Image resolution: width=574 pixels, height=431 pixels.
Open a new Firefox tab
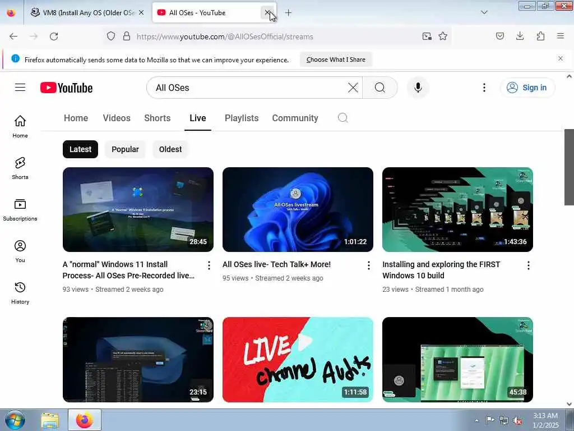[x=289, y=13]
